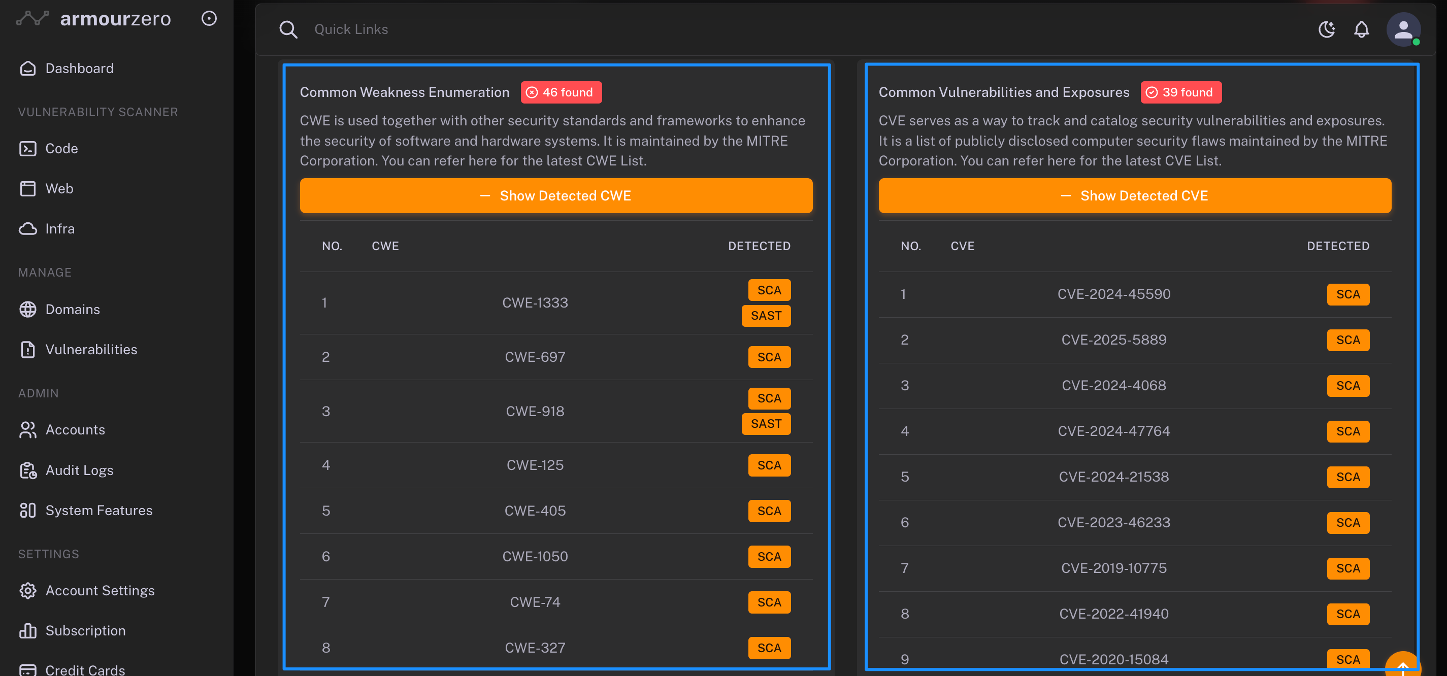
Task: Navigate to Vulnerabilities
Action: click(91, 349)
